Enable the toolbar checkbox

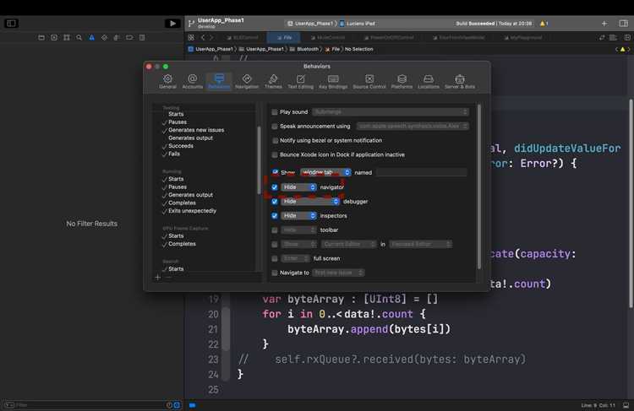point(275,230)
